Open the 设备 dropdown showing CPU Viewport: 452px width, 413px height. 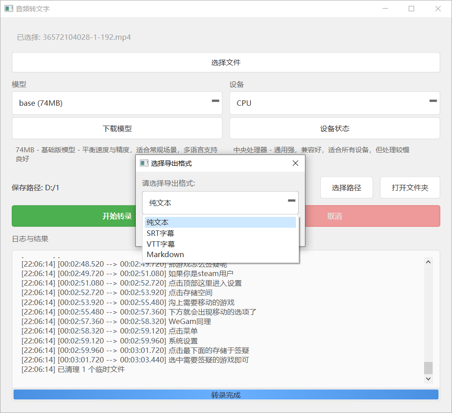tap(335, 103)
